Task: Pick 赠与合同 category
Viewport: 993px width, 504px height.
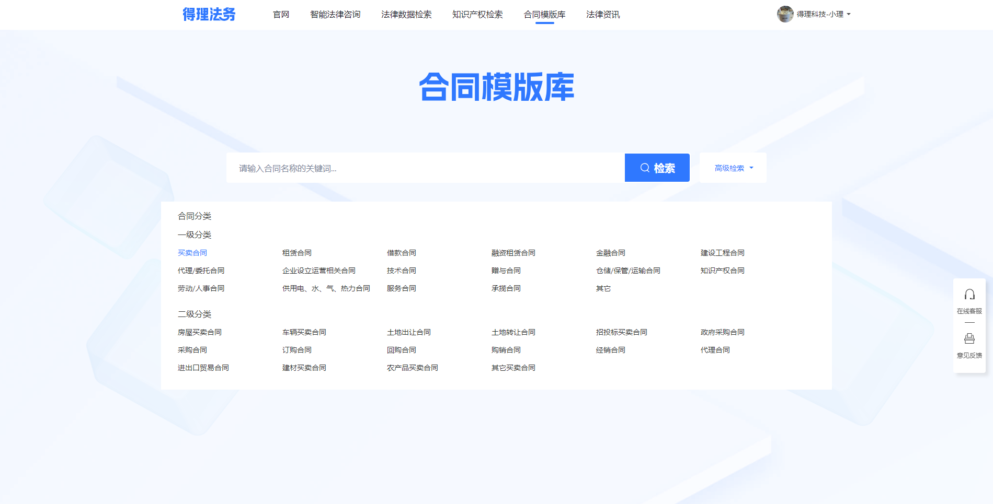Action: 506,271
